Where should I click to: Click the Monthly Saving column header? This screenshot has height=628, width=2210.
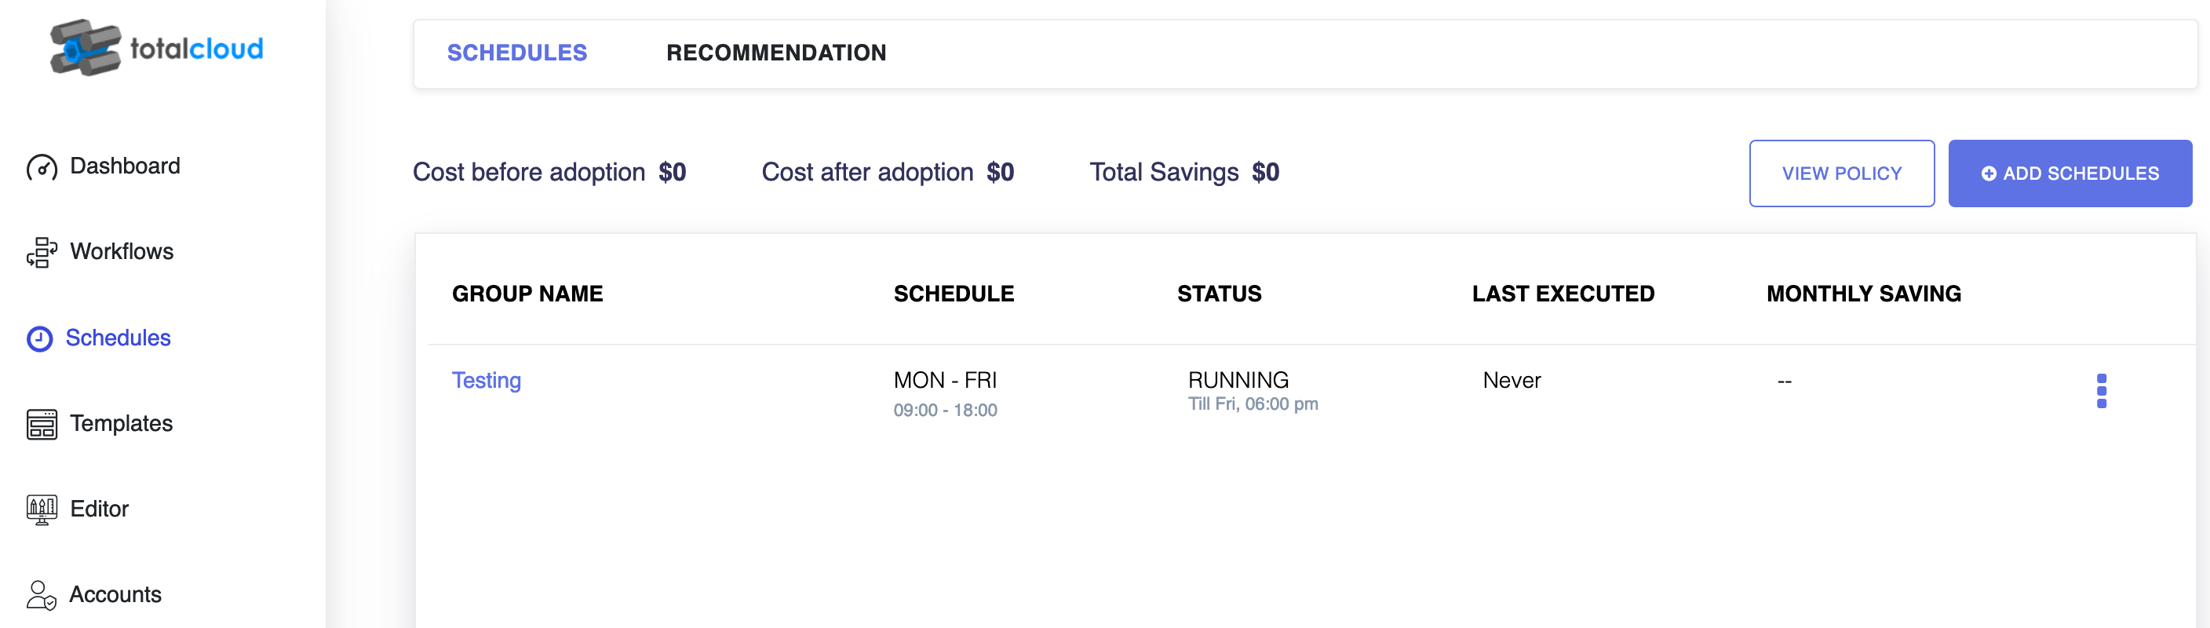(x=1863, y=294)
